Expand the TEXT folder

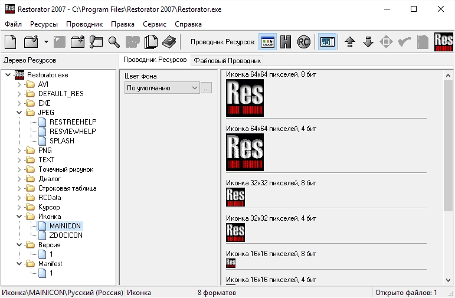19,160
